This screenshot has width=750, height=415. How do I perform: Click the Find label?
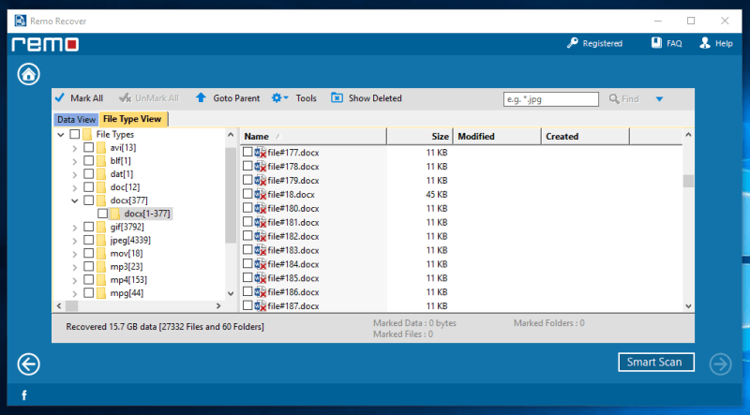(x=630, y=99)
